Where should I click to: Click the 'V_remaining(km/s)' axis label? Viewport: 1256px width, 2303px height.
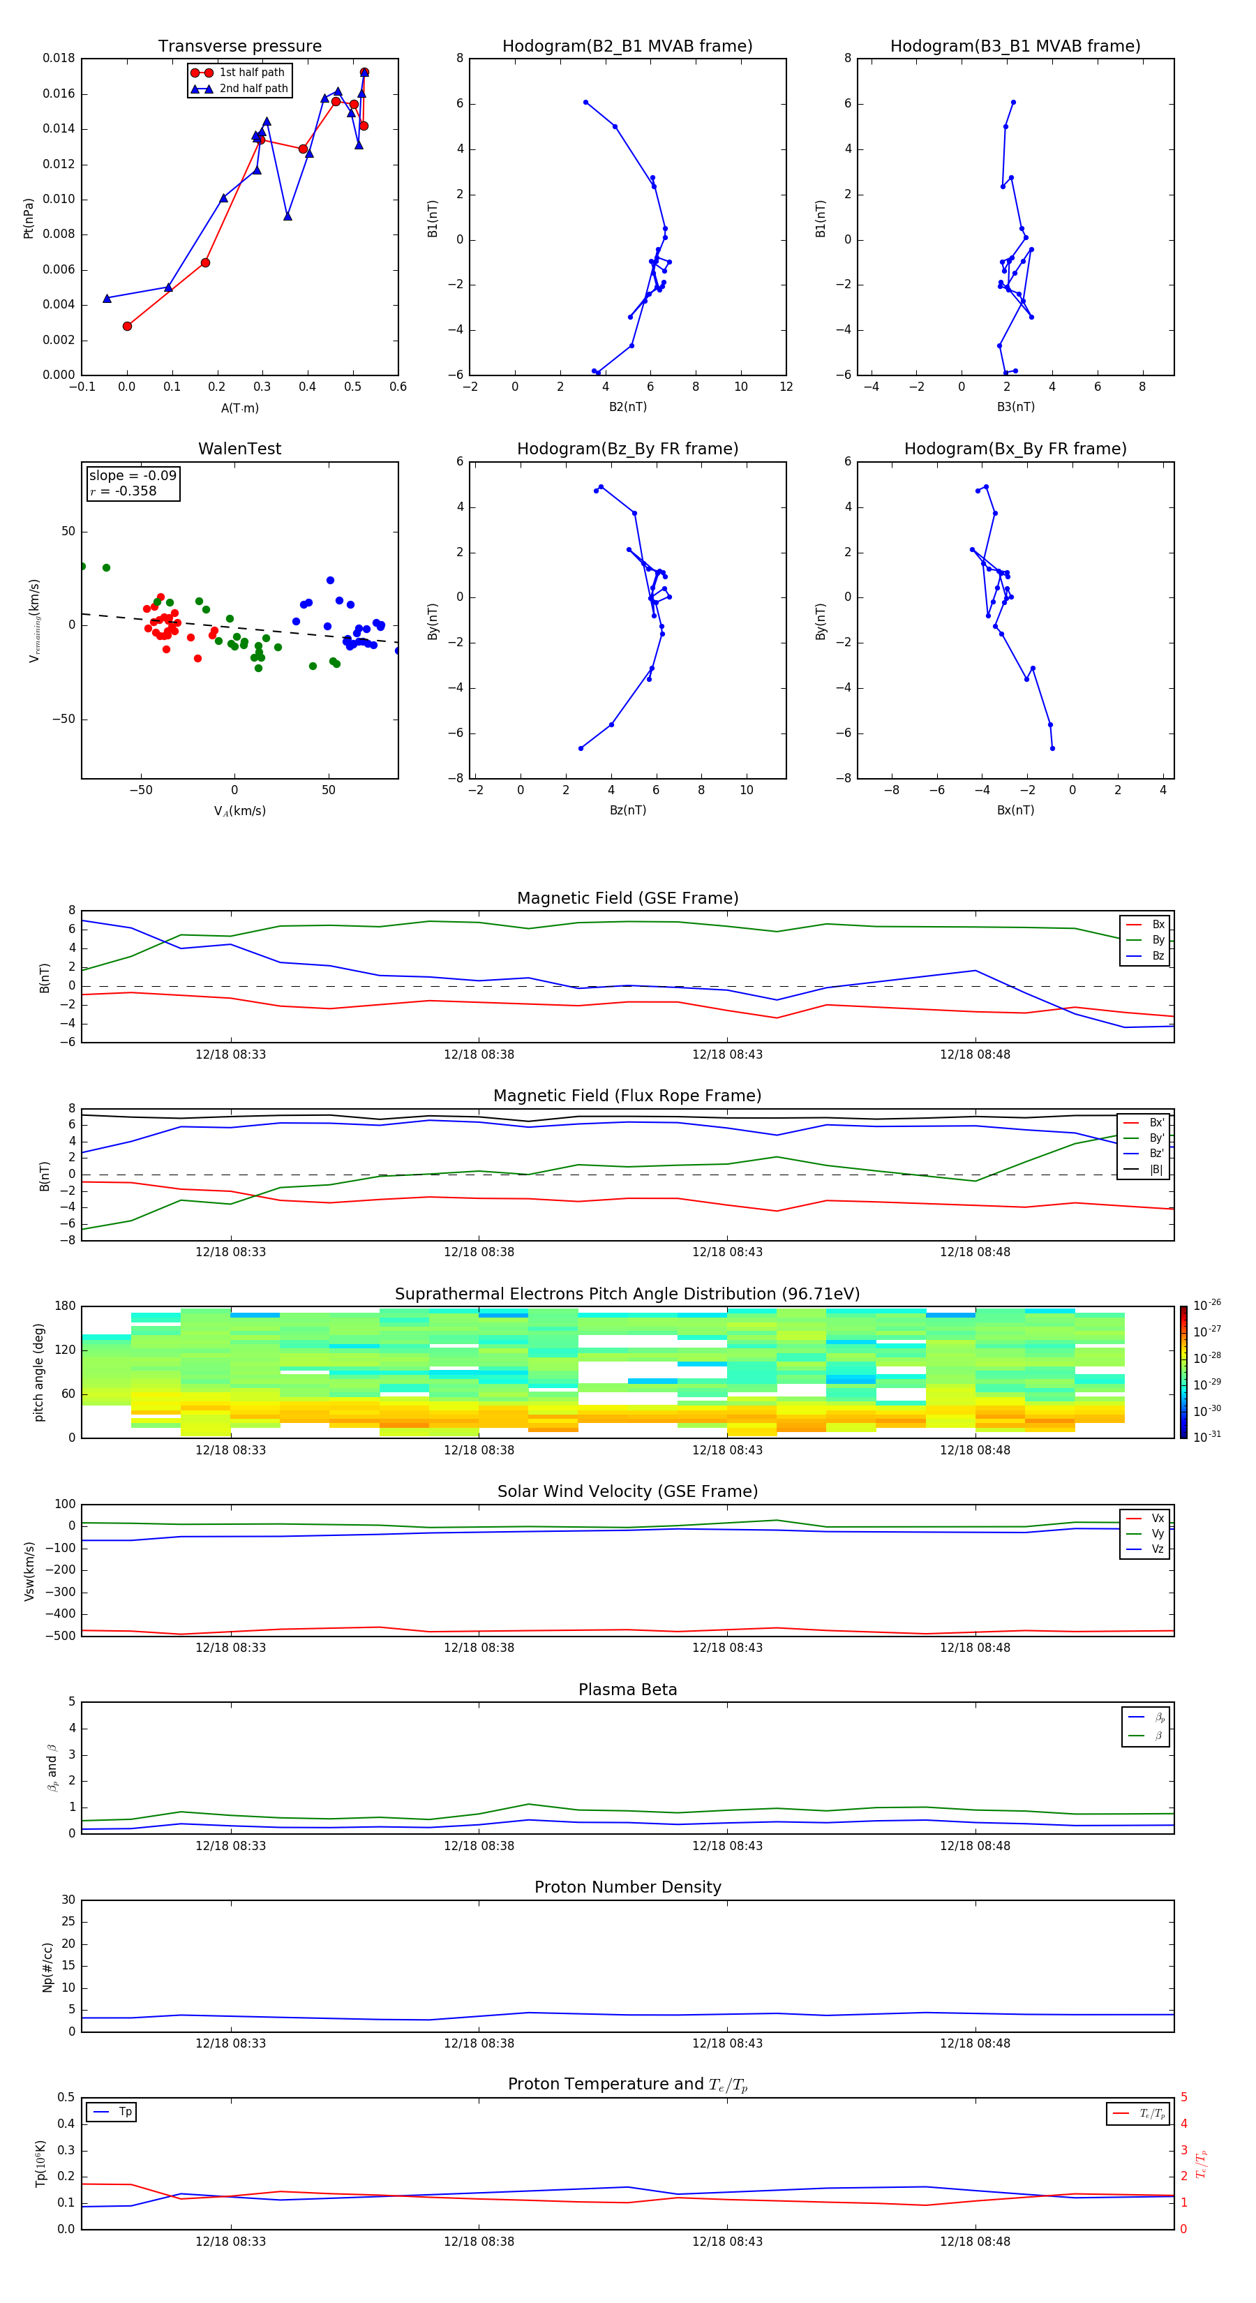pos(35,620)
